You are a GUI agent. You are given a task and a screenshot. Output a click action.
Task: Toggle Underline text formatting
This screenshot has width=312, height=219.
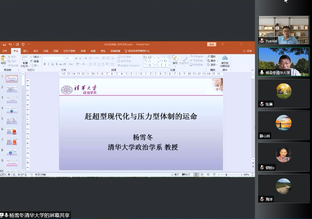coord(52,64)
